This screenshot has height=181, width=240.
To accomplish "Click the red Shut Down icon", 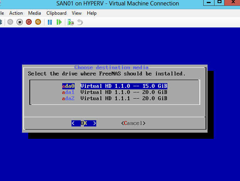I will click(29, 22).
